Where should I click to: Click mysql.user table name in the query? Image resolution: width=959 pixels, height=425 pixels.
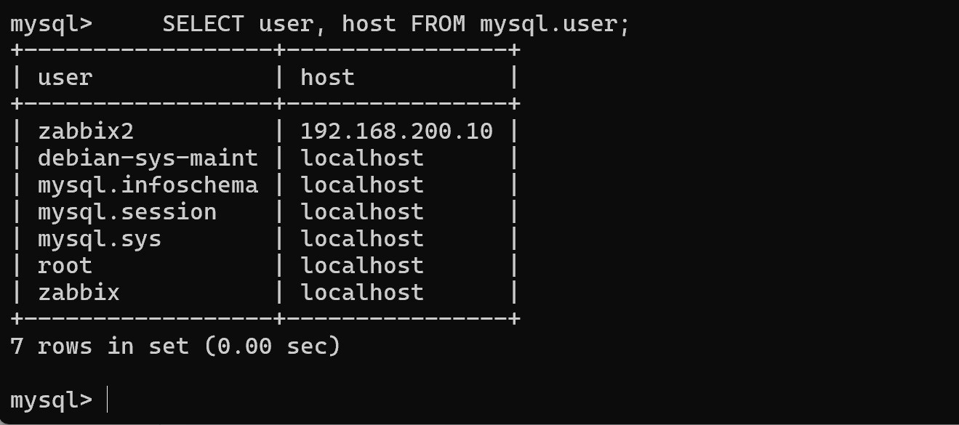[548, 24]
